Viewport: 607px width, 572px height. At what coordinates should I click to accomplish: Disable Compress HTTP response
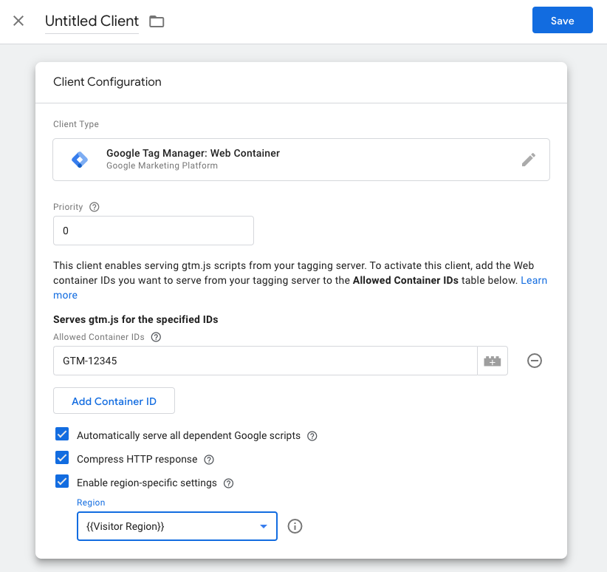62,457
